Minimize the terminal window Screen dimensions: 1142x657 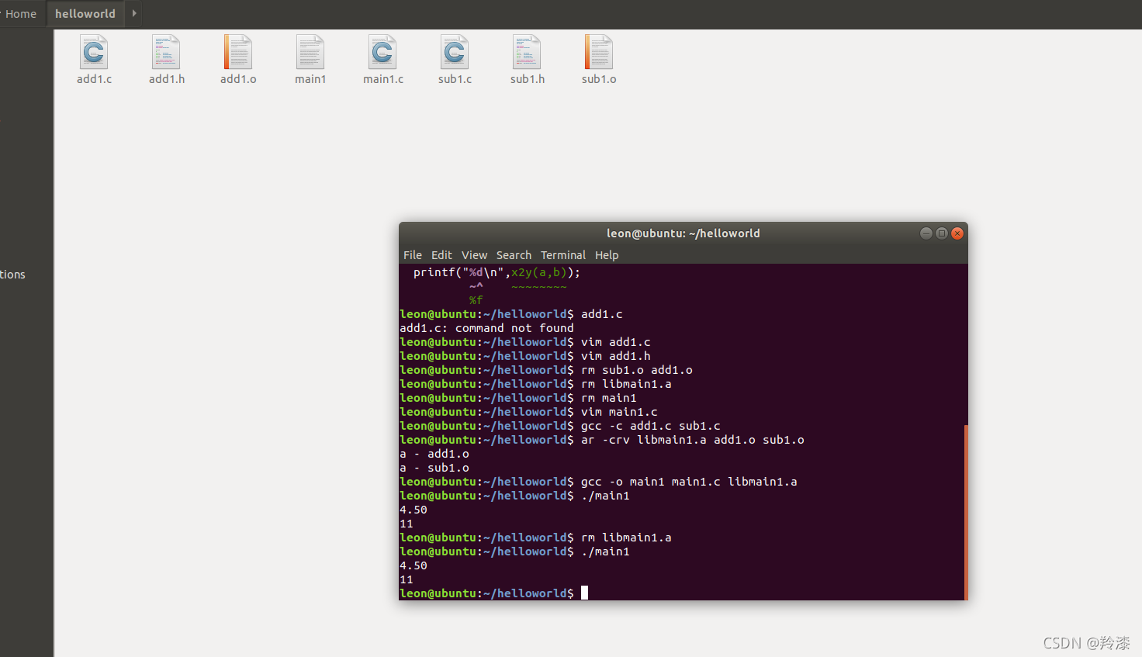[x=926, y=233]
